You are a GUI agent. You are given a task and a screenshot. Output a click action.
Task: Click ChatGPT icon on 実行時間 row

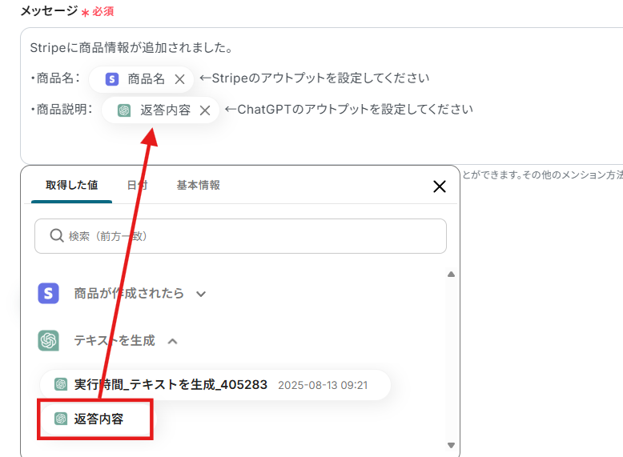click(61, 384)
